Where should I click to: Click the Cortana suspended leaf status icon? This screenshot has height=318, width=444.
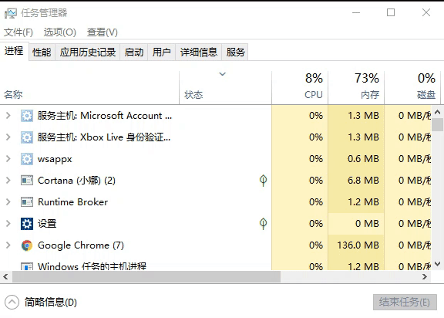tap(263, 181)
